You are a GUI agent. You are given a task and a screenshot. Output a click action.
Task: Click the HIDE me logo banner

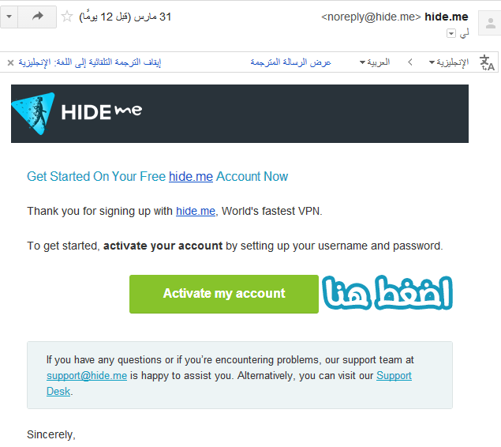click(240, 114)
